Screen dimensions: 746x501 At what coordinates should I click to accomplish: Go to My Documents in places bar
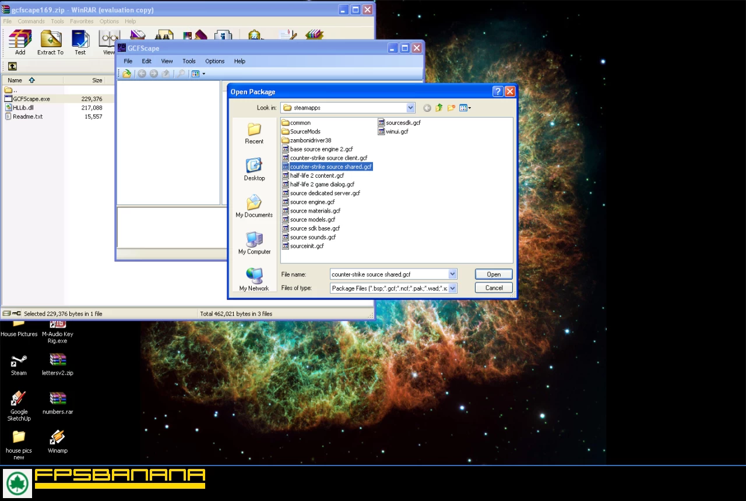[x=254, y=207]
